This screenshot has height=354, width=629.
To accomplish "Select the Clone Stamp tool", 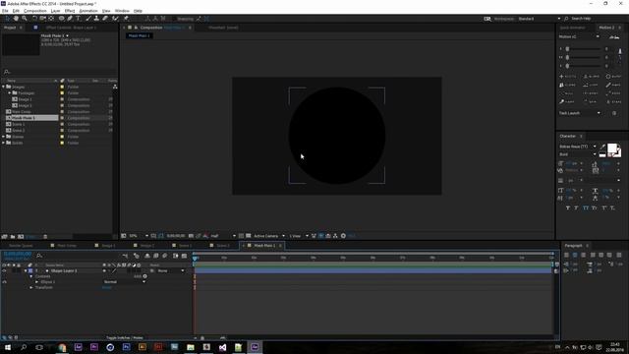I will tap(96, 19).
